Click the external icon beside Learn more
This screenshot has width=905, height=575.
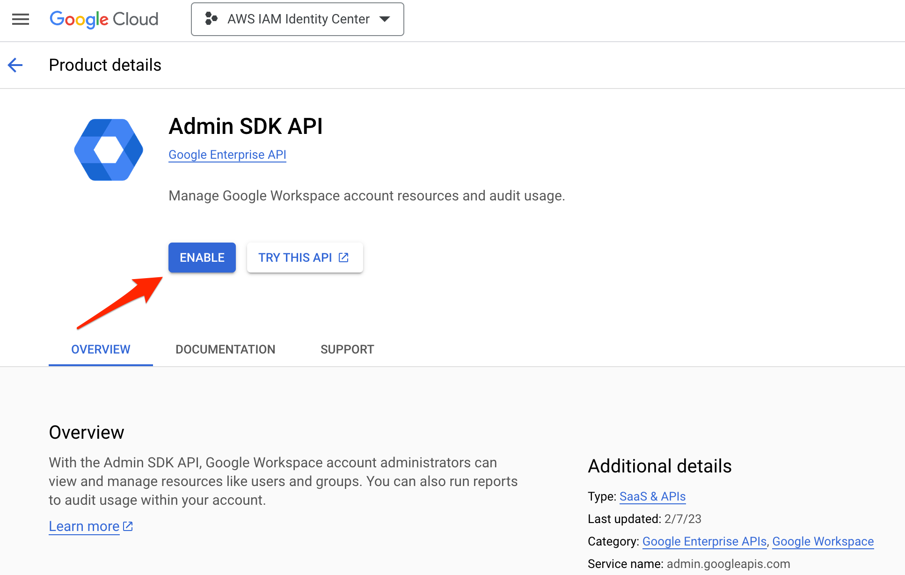point(128,526)
